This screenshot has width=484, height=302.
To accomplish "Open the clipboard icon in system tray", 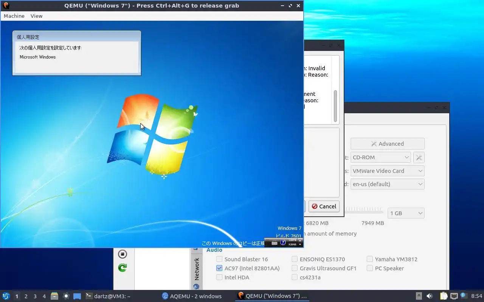I will click(444, 296).
